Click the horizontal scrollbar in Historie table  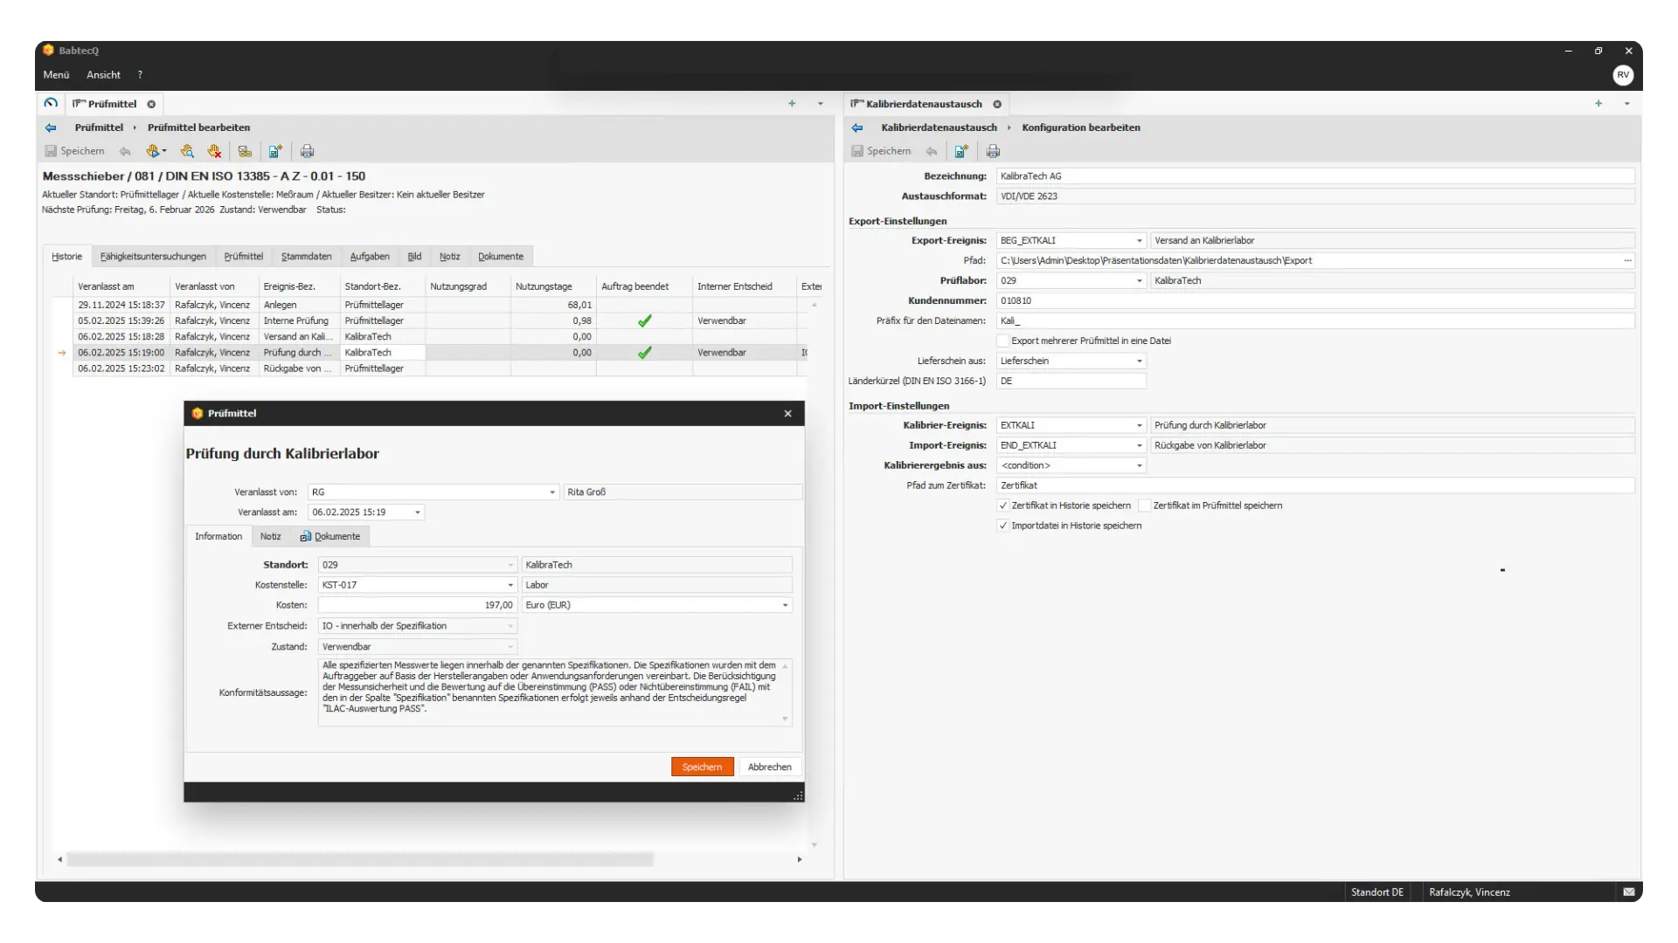click(x=360, y=859)
